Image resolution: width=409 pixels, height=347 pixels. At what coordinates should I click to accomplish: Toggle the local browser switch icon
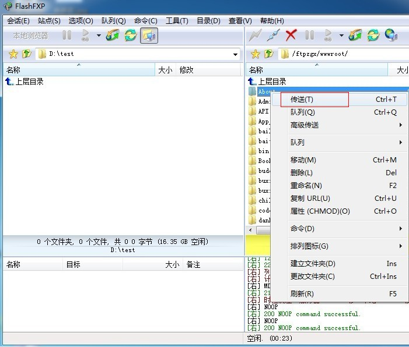[149, 36]
